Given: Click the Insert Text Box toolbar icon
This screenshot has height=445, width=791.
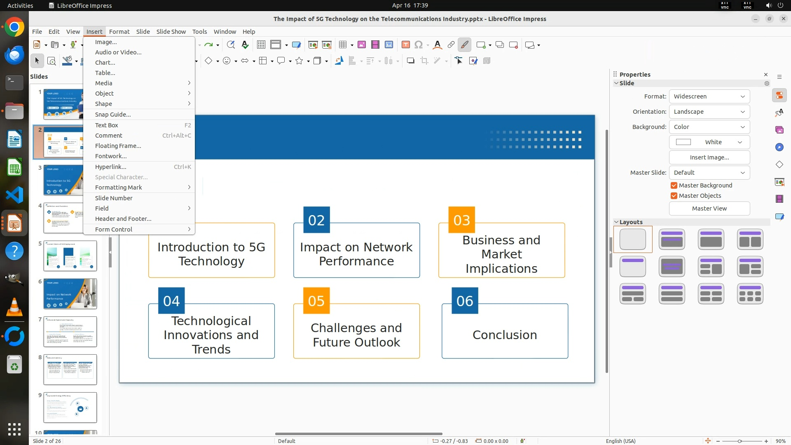Looking at the screenshot, I should coord(405,45).
